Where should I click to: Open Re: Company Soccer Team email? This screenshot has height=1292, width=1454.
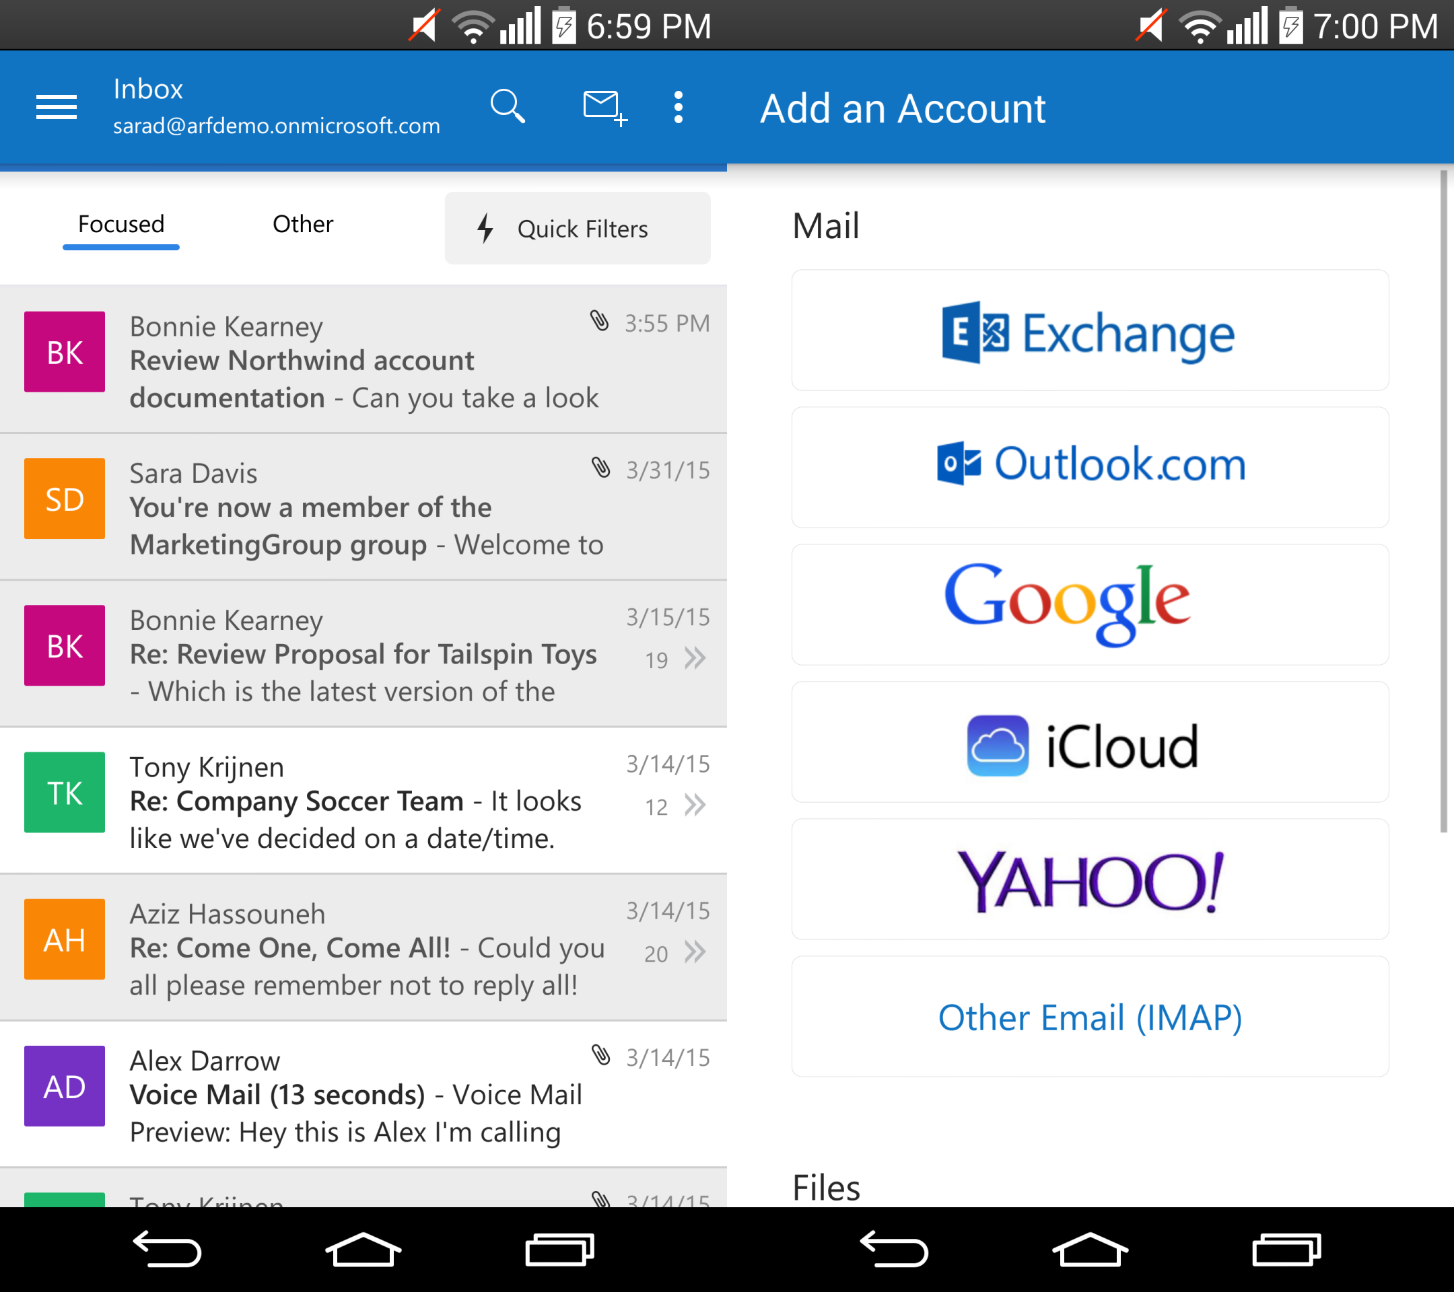point(363,801)
